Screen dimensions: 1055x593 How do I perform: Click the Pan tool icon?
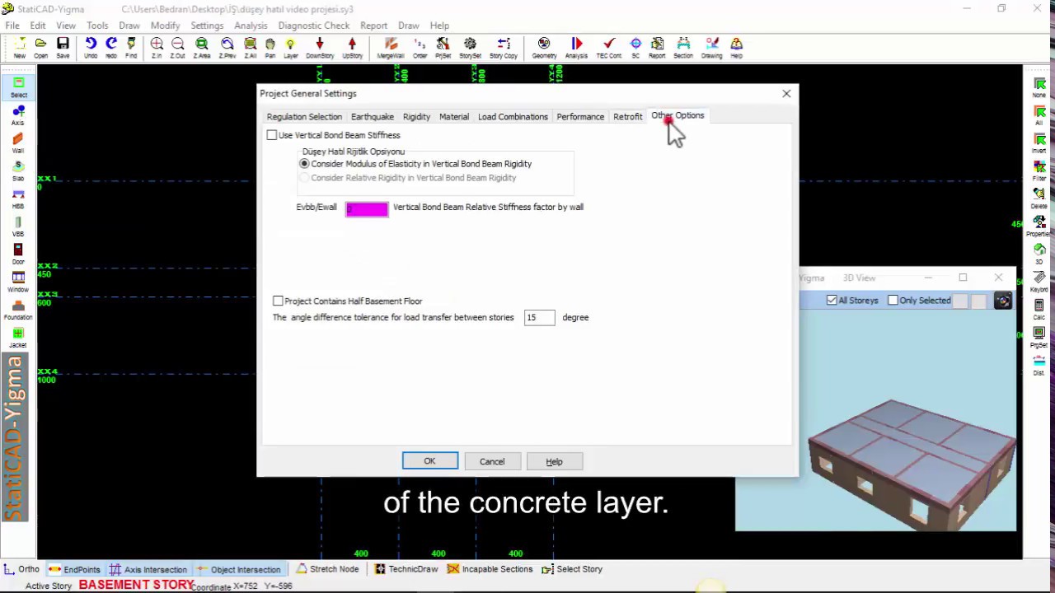click(x=270, y=47)
